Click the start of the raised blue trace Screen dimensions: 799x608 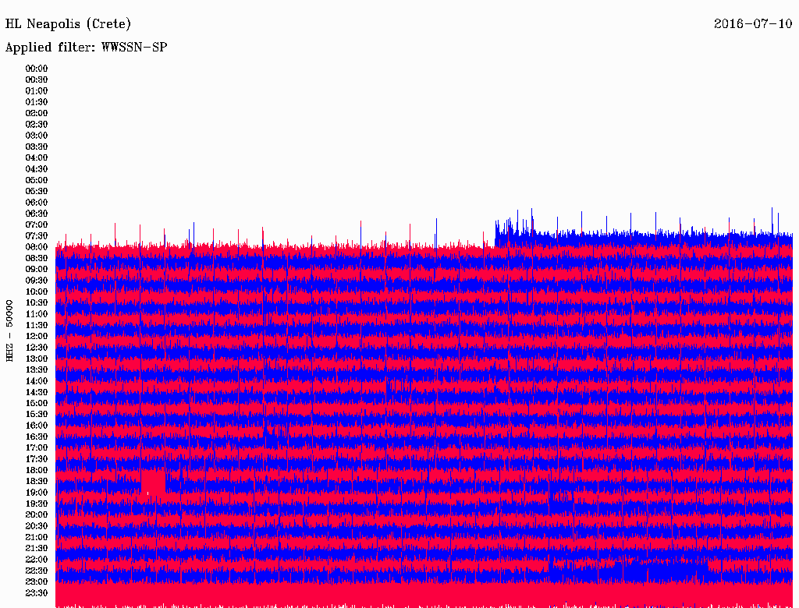click(x=497, y=228)
